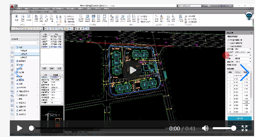Click the sigma material statistics ribbon icon
Image resolution: width=255 pixels, height=137 pixels.
click(173, 16)
